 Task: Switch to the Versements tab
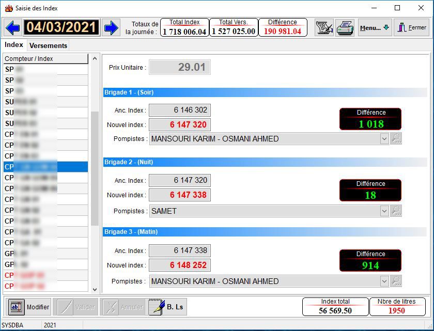(x=48, y=45)
